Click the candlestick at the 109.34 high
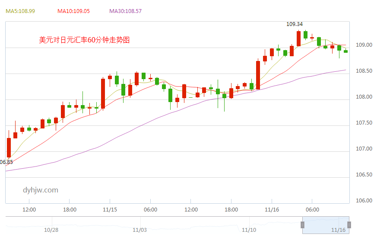374x237 pixels. [298, 38]
